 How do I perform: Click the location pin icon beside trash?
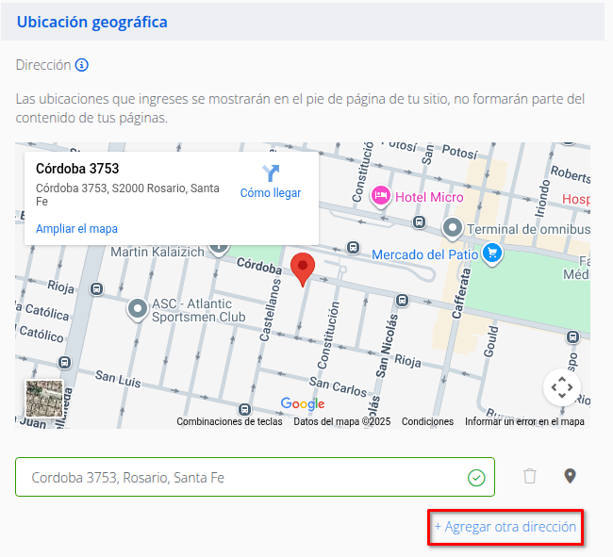coord(570,476)
